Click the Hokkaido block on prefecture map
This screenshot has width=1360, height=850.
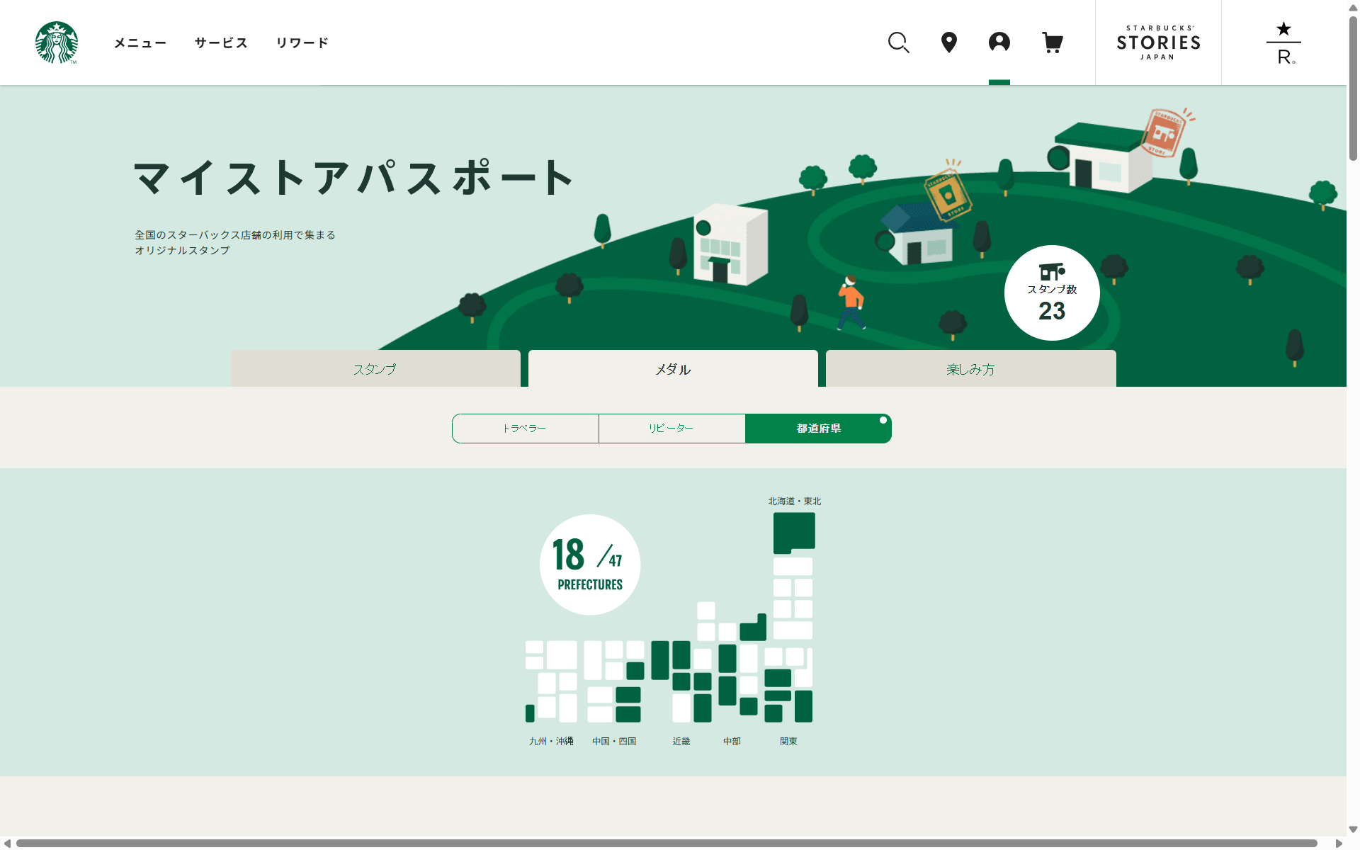click(x=794, y=531)
